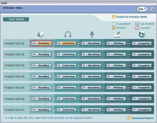Click the circular arrow Complete column icon

coord(142,35)
